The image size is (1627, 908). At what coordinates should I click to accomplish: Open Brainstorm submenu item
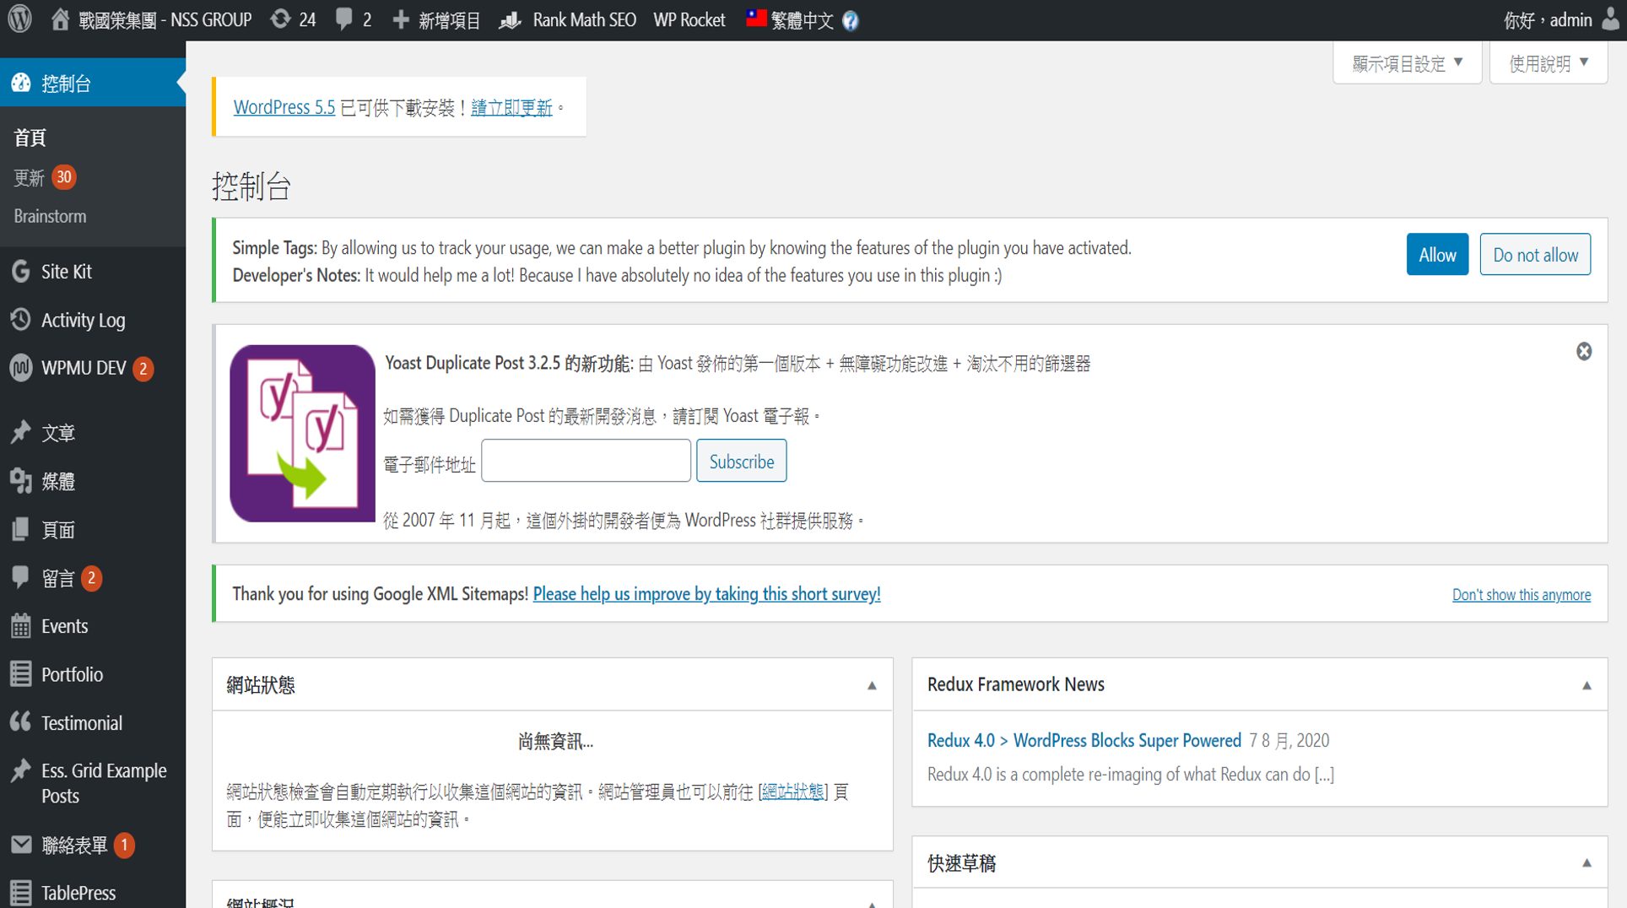50,216
